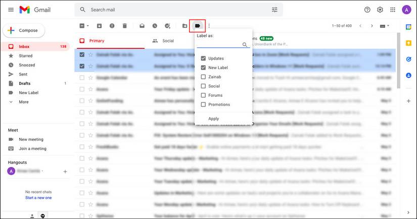Go to older emails page arrow
417x219 pixels.
(372, 26)
